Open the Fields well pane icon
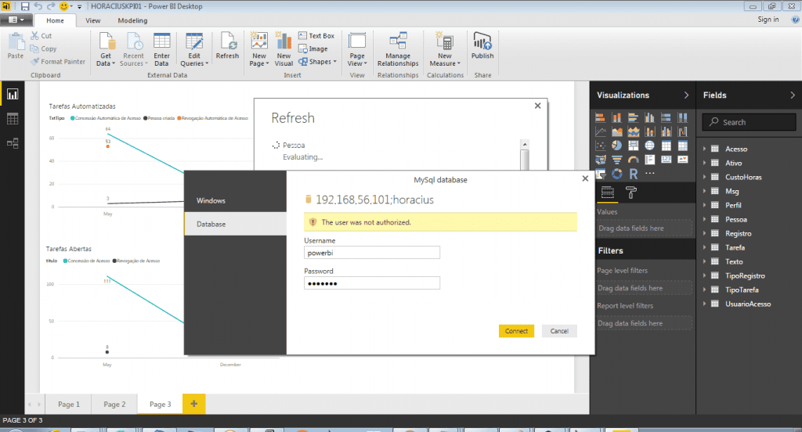Viewport: 802px width, 432px height. (x=607, y=193)
